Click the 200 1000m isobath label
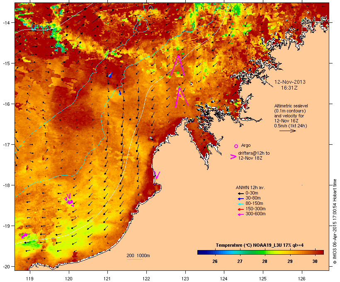This screenshot has width=340, height=282. click(138, 255)
